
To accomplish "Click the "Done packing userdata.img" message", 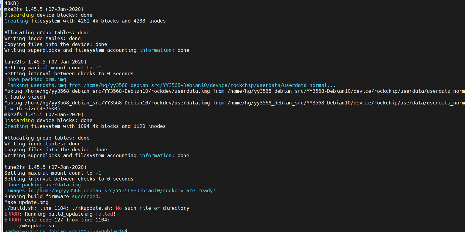I will (44, 185).
